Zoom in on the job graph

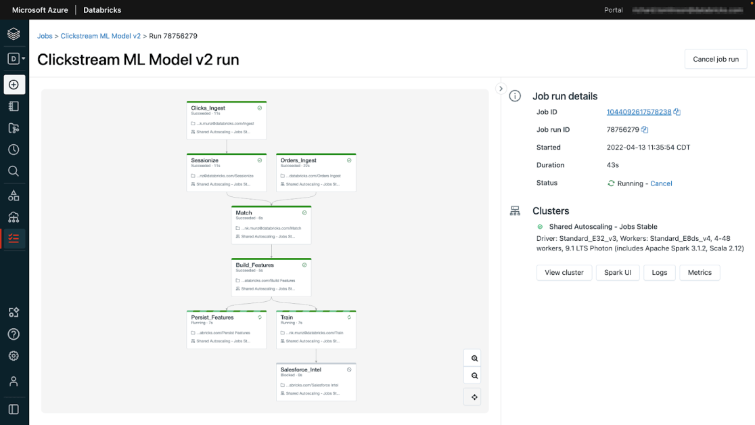tap(474, 359)
